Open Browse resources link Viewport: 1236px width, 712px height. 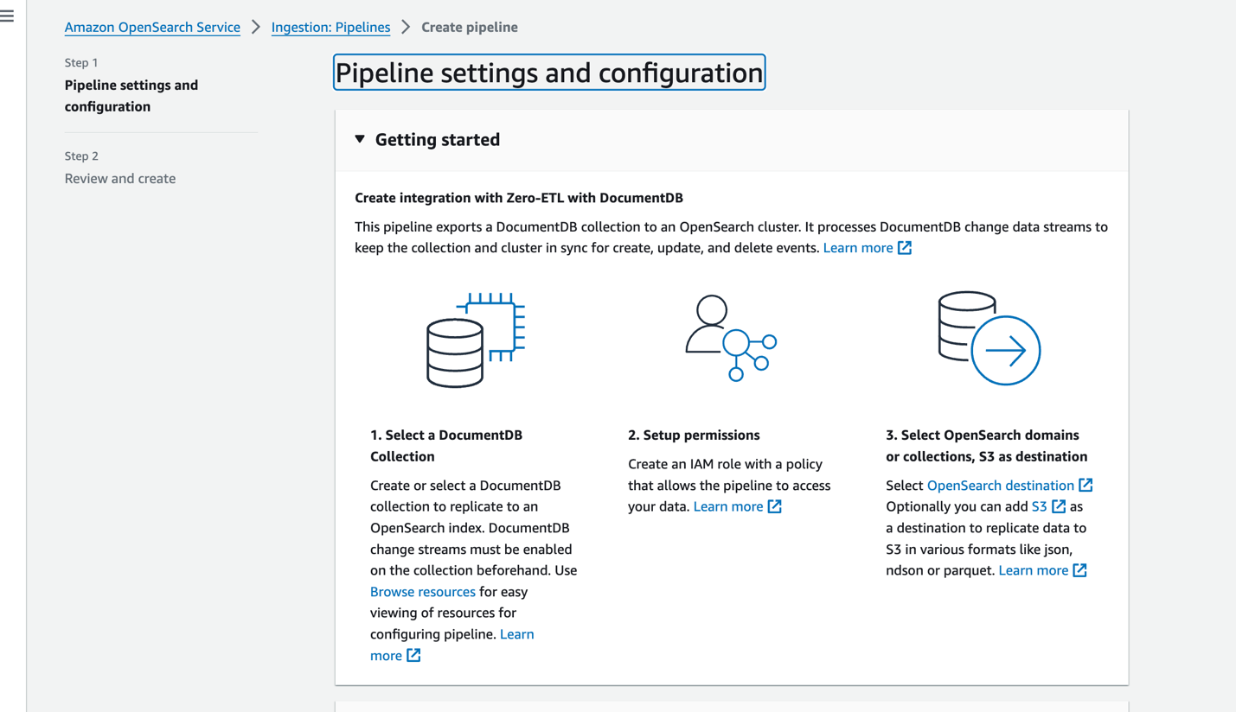coord(423,592)
